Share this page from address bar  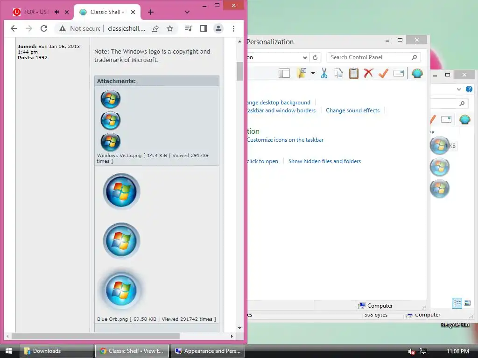155,28
